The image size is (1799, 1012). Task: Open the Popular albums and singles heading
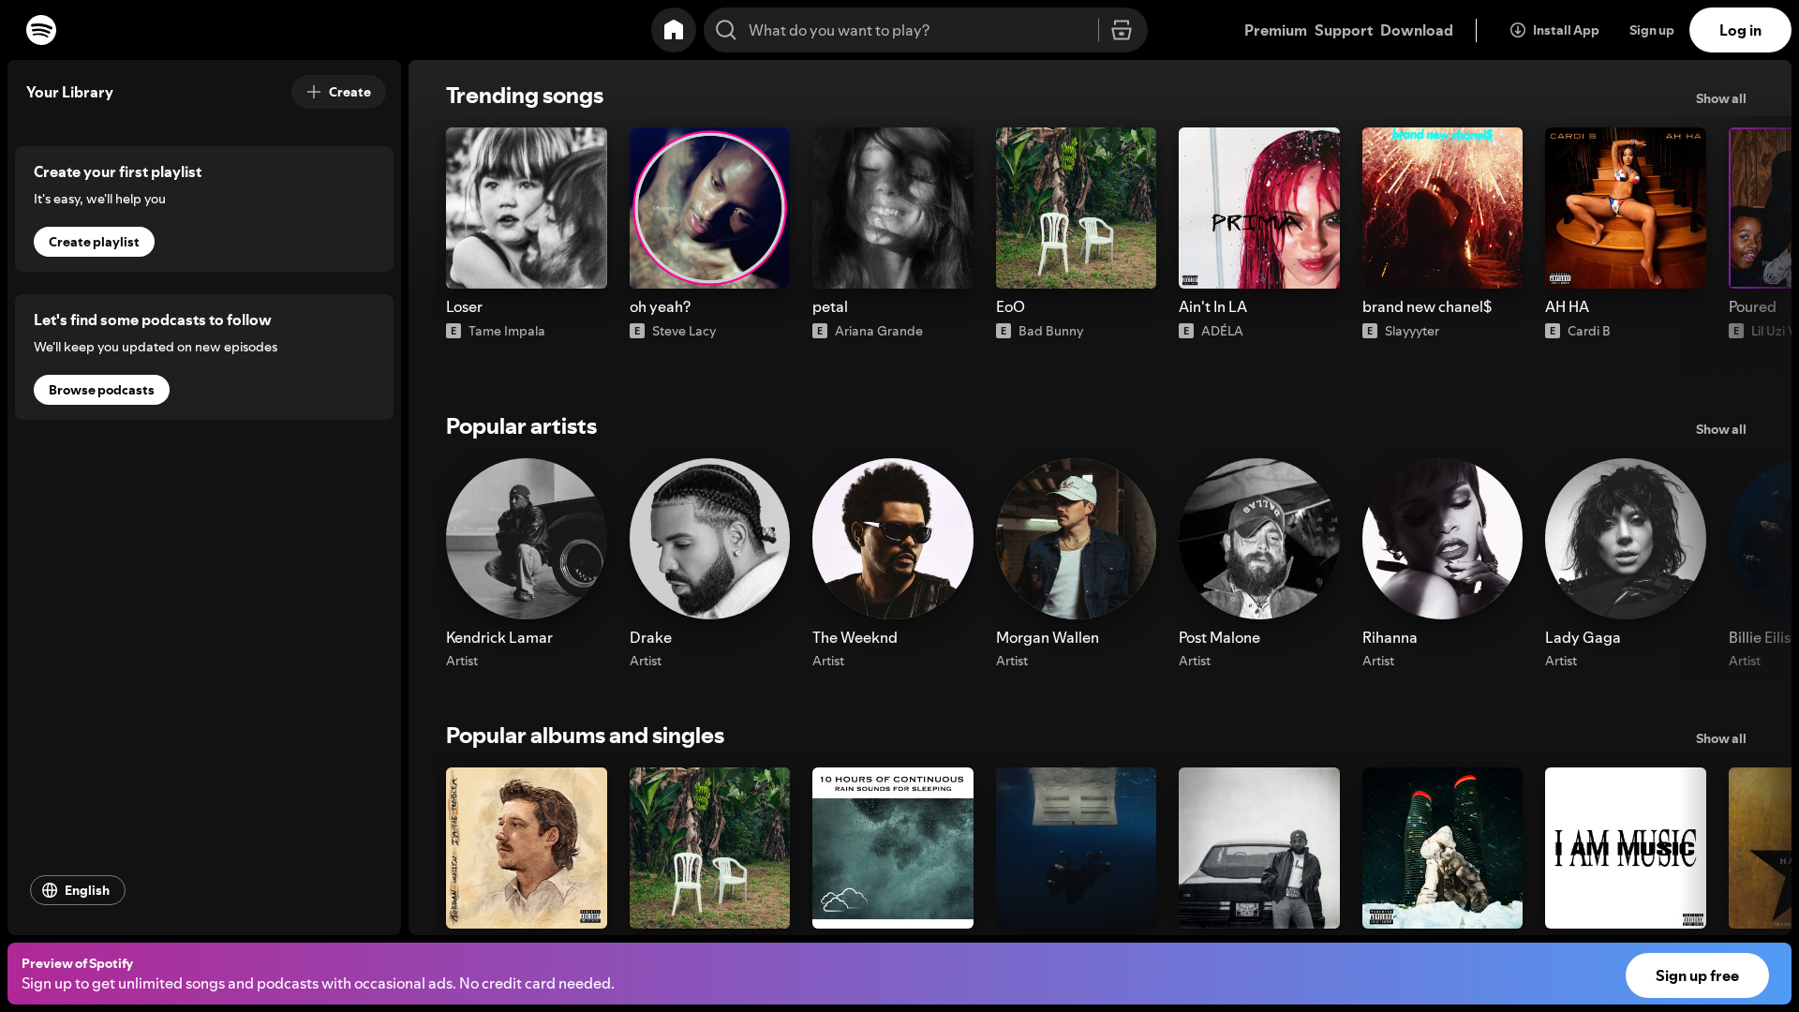[x=585, y=736]
